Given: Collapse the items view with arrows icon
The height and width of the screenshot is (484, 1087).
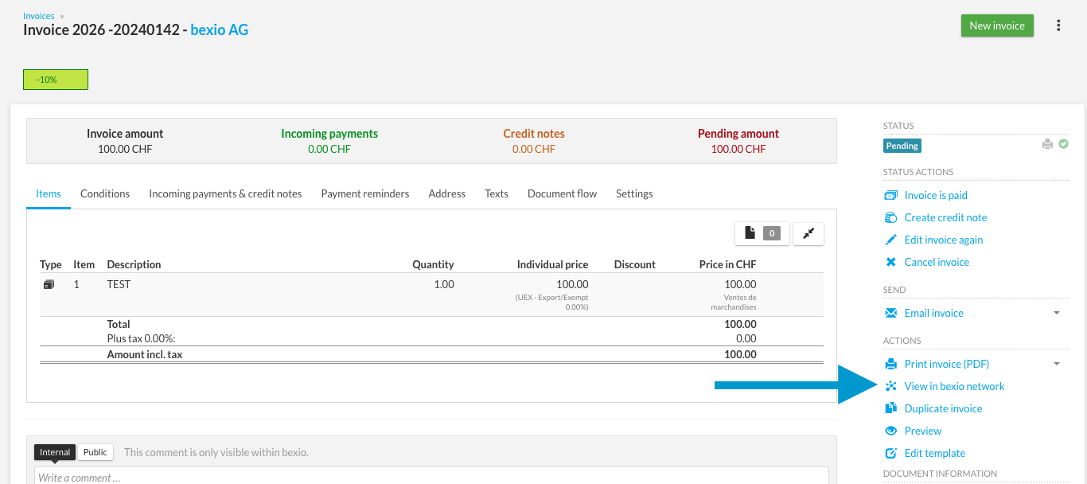Looking at the screenshot, I should point(808,233).
